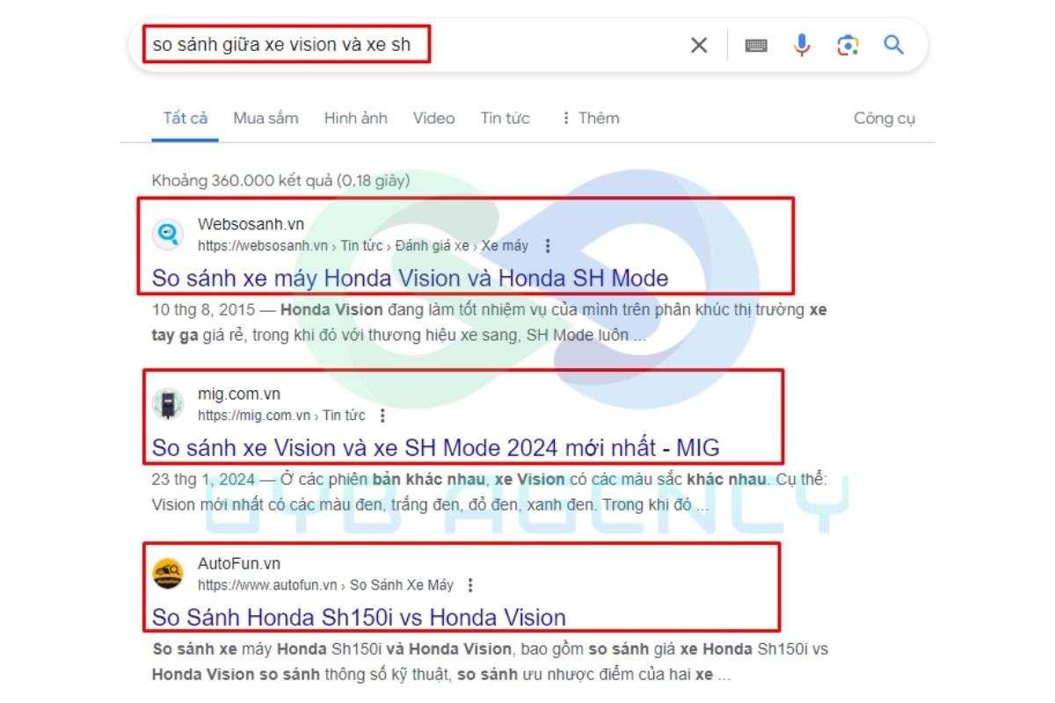Click the 10 thg 8, 2015 snippet text
The height and width of the screenshot is (703, 1055).
(489, 323)
